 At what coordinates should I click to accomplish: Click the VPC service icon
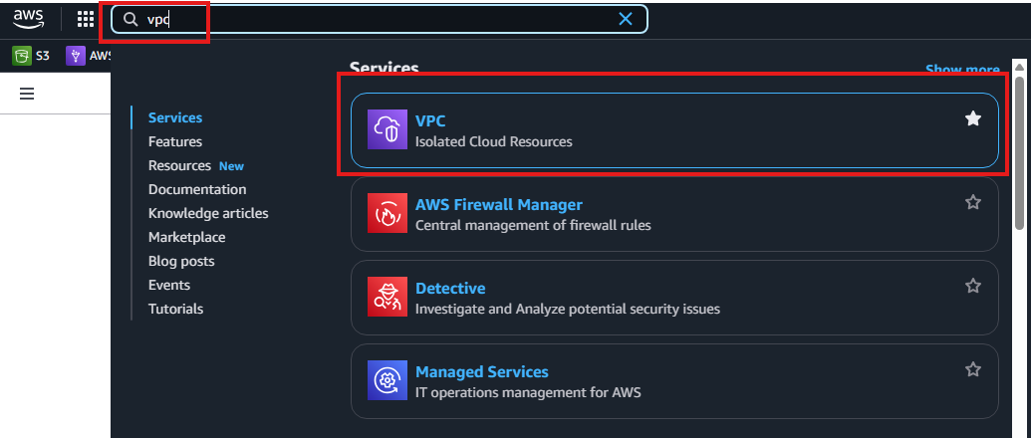point(387,129)
